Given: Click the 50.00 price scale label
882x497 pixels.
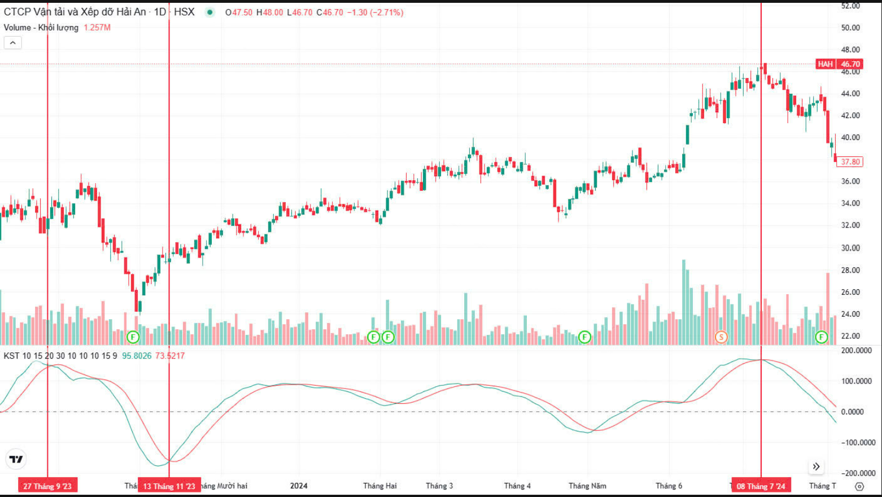Looking at the screenshot, I should click(x=850, y=28).
